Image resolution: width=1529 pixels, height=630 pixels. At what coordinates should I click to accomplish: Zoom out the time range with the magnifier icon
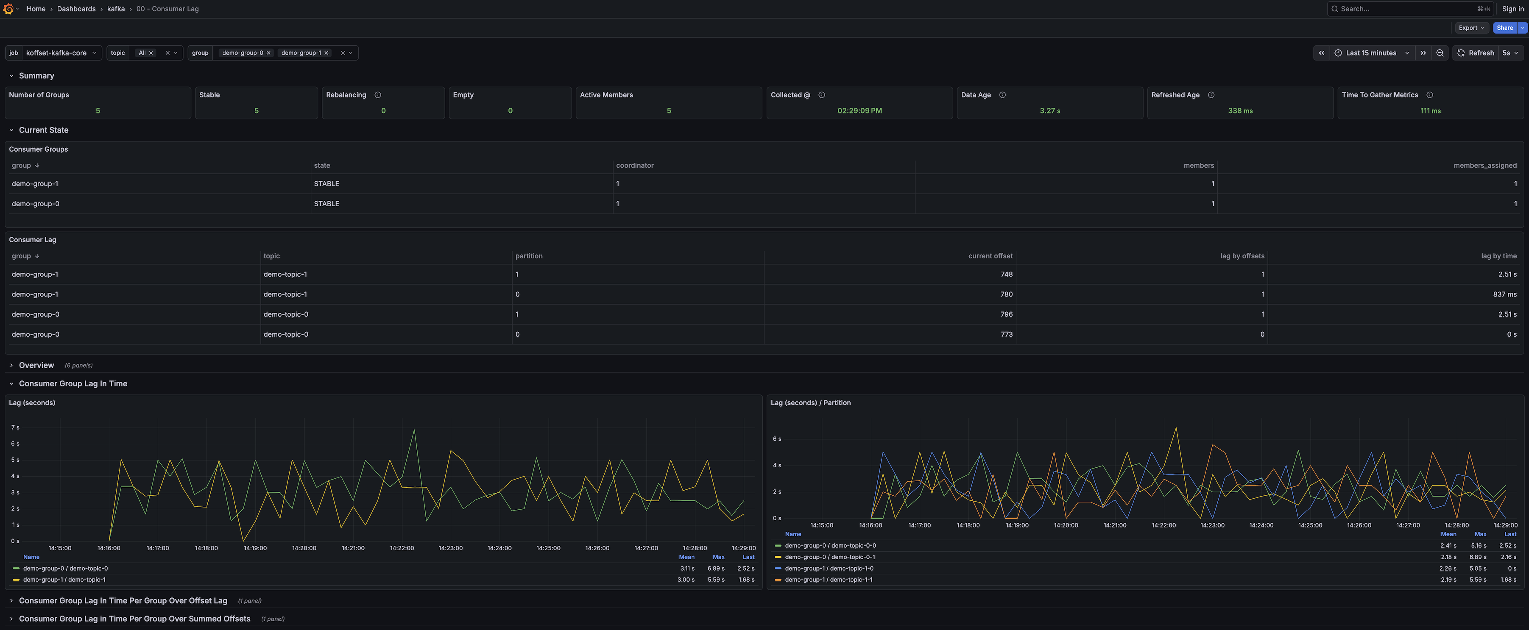(1440, 53)
